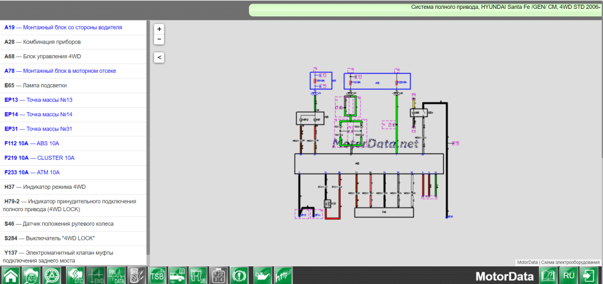Viewport: 603px width, 284px height.
Task: Zoom out of the wiring diagram
Action: point(159,39)
